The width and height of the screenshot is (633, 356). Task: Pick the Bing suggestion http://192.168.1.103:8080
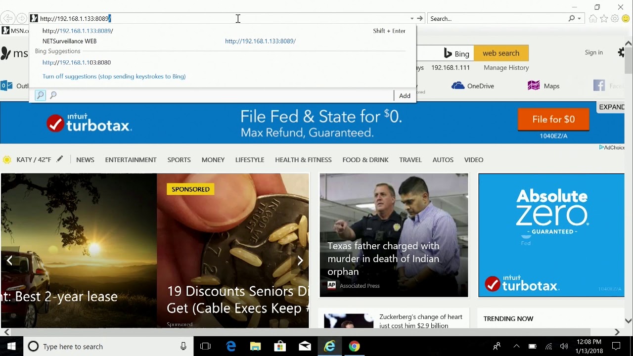(223, 62)
